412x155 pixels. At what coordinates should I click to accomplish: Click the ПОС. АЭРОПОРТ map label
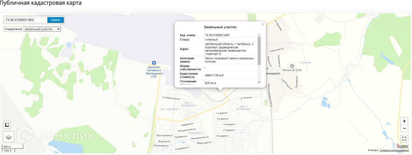[170, 109]
